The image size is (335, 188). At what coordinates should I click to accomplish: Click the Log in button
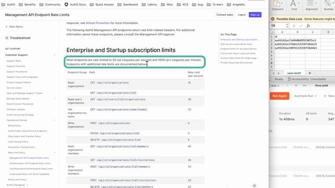pos(242,15)
